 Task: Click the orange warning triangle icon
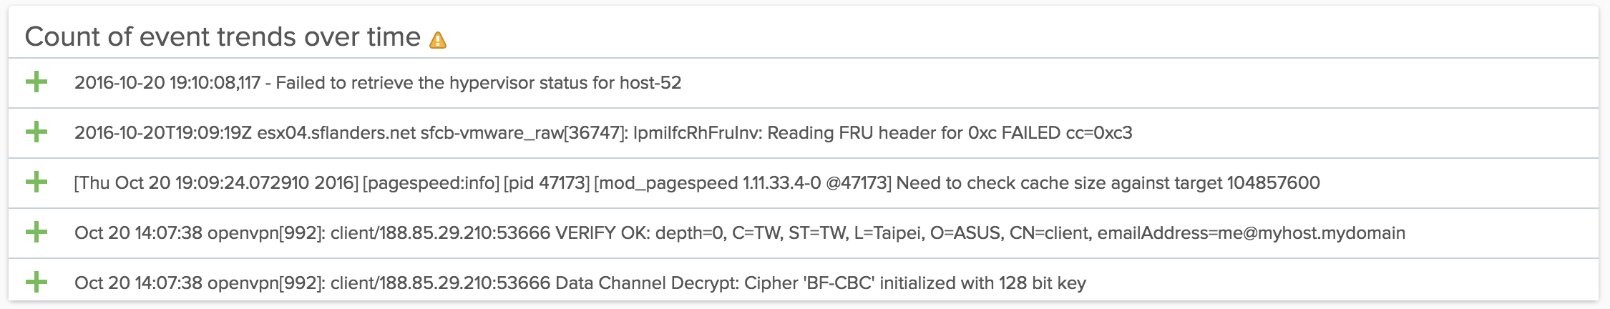pyautogui.click(x=438, y=40)
